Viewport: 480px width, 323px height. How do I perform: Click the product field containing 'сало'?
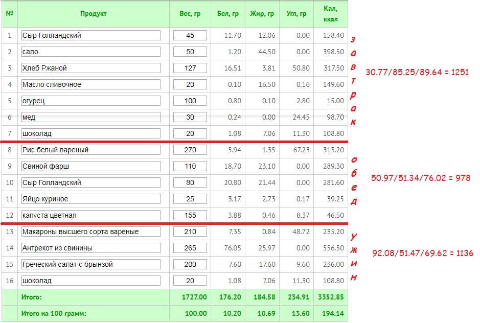[x=91, y=52]
